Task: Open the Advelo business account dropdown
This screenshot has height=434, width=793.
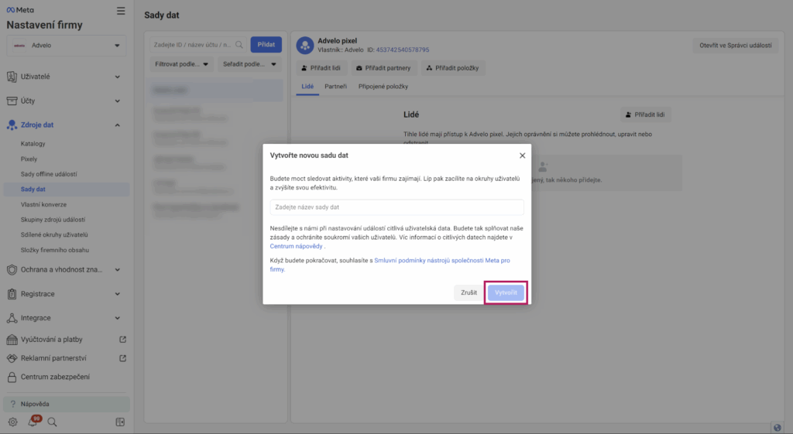Action: (x=66, y=46)
